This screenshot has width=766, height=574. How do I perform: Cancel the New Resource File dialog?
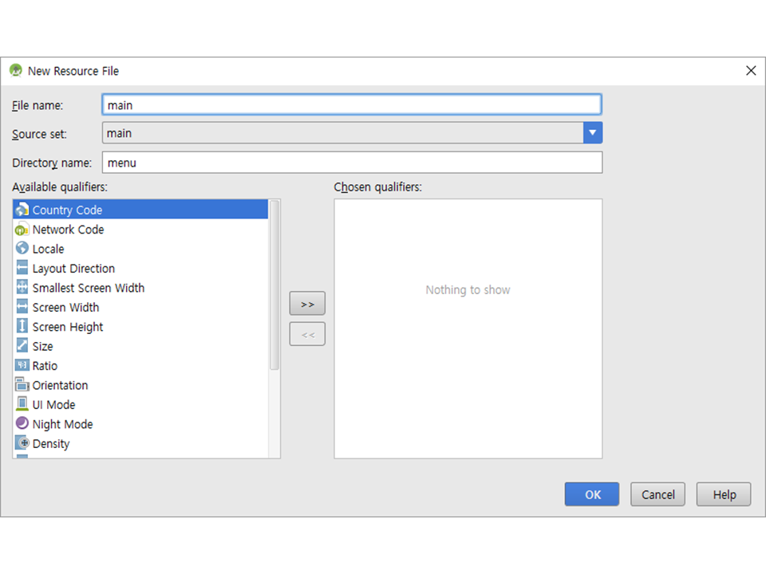[x=657, y=494]
